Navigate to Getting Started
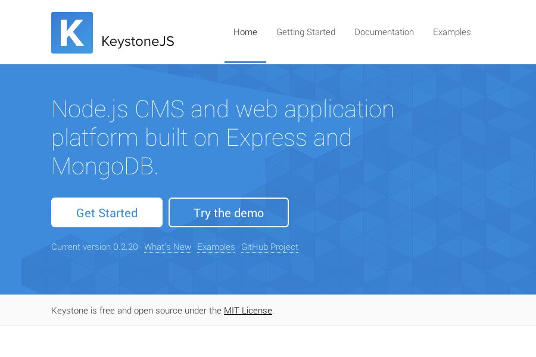The width and height of the screenshot is (536, 357). coord(306,32)
